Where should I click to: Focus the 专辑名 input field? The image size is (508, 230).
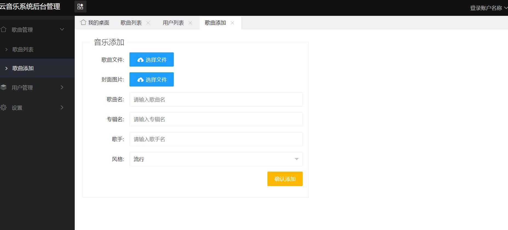[x=216, y=119]
